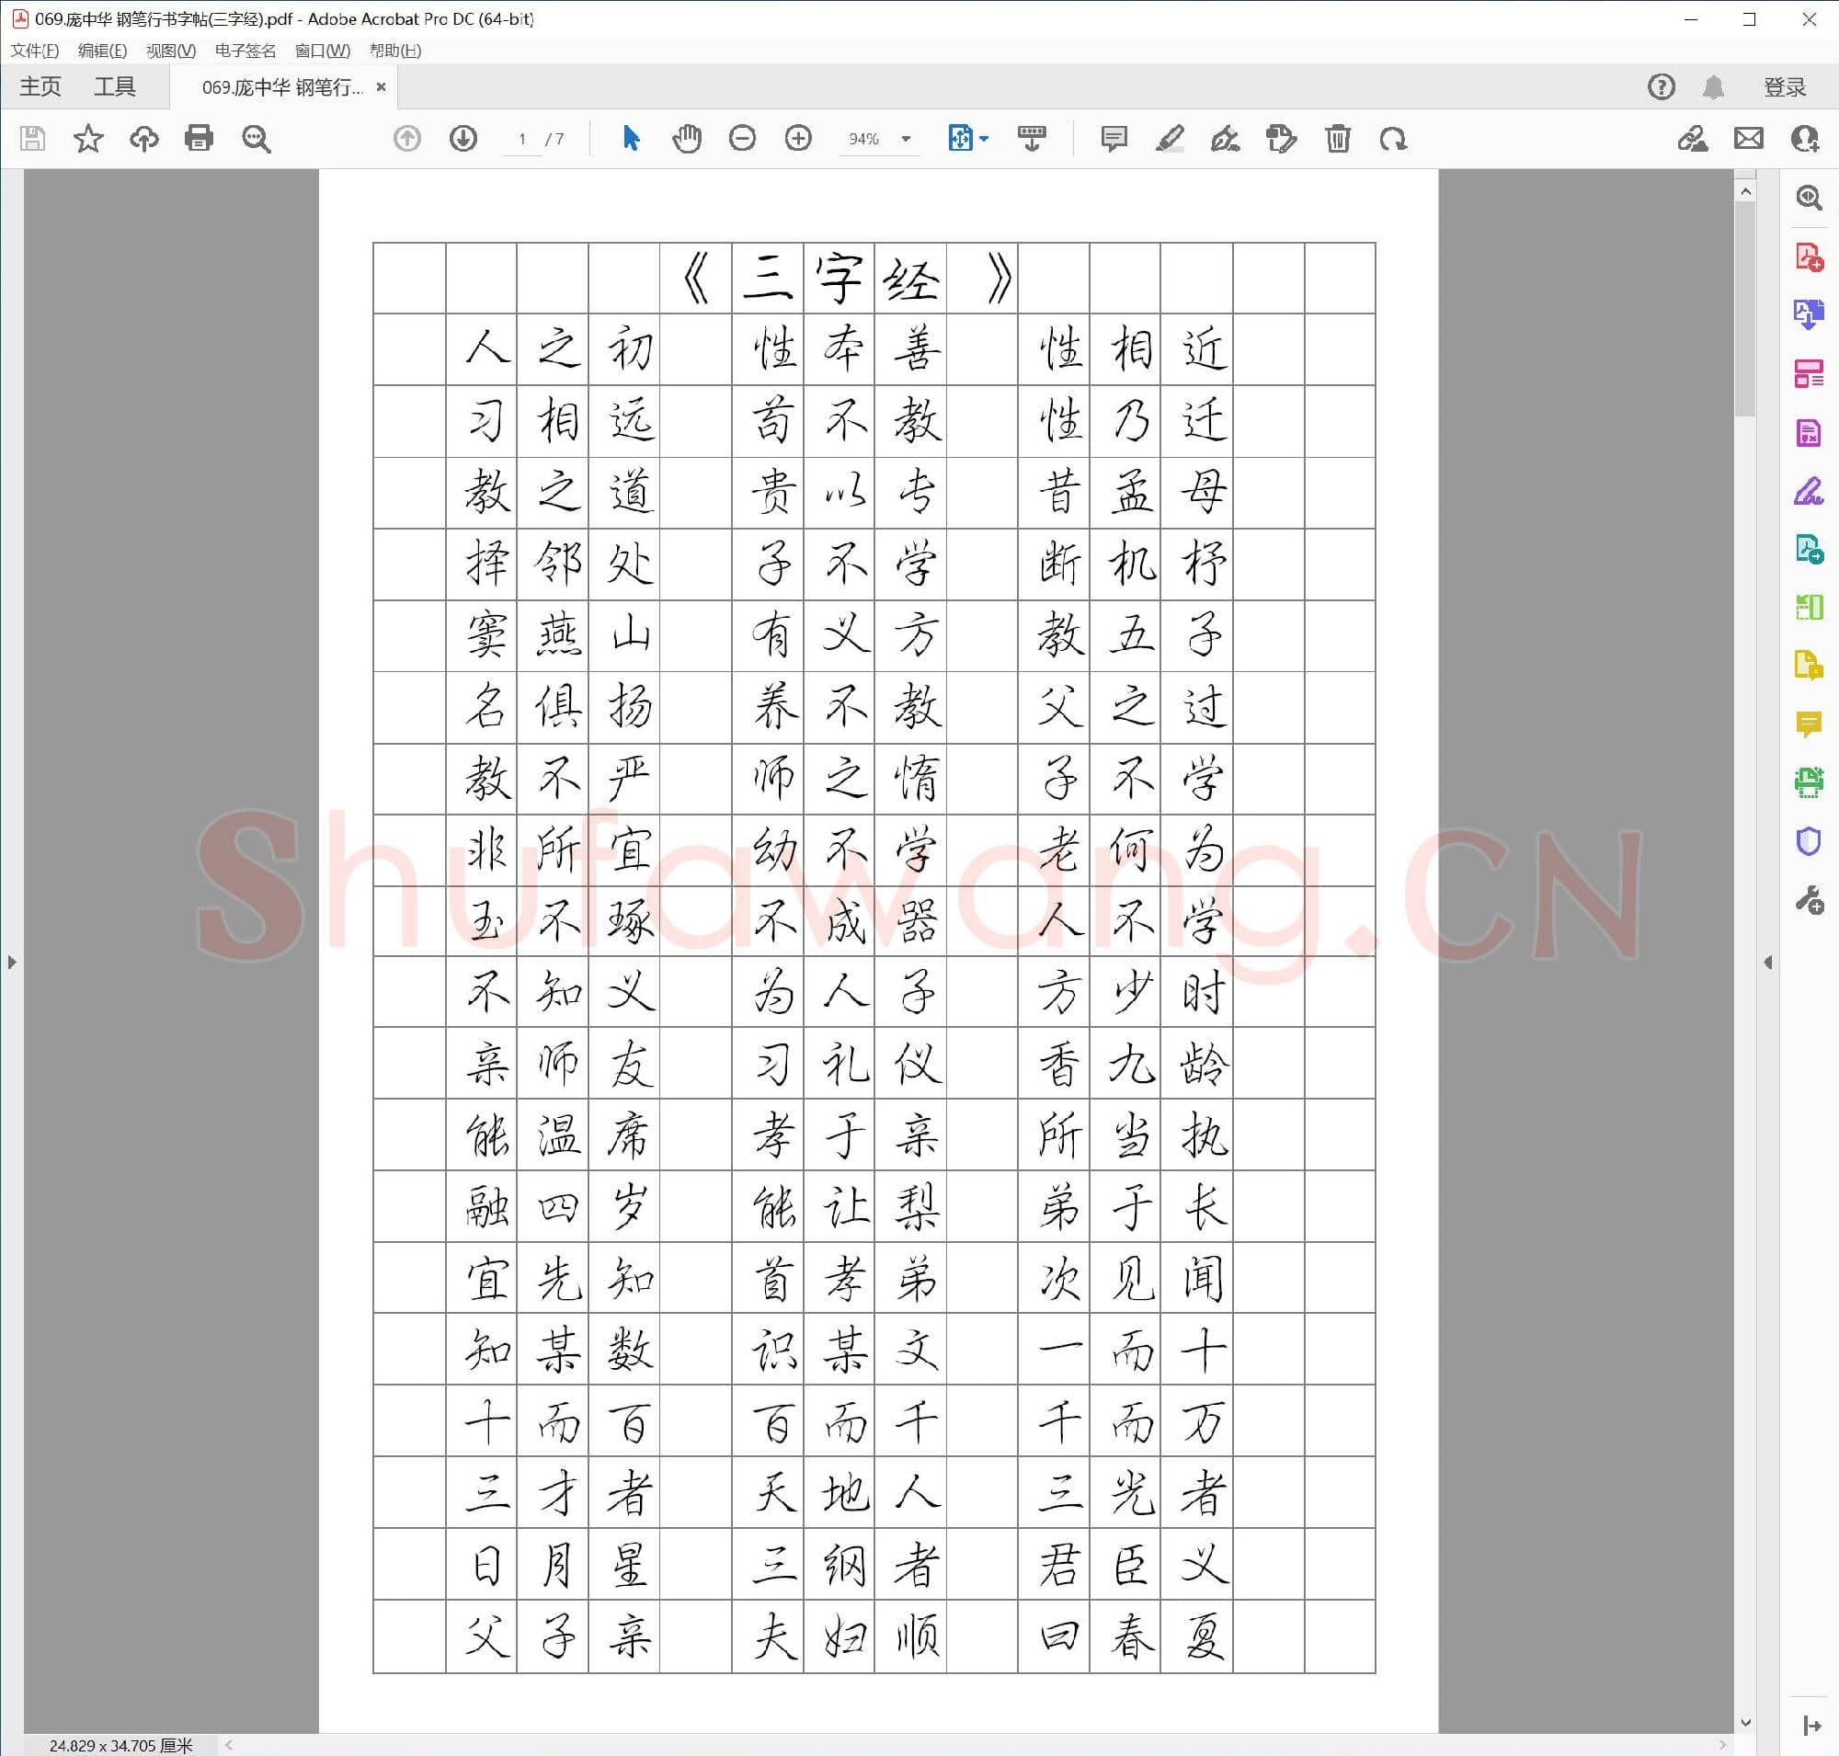The image size is (1839, 1756).
Task: Open the Comment tool in the toolbar
Action: (1114, 139)
